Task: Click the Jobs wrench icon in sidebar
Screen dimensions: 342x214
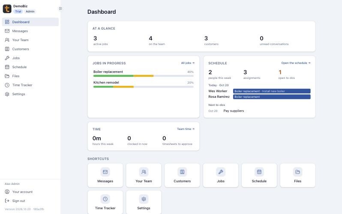Action: (x=7, y=58)
